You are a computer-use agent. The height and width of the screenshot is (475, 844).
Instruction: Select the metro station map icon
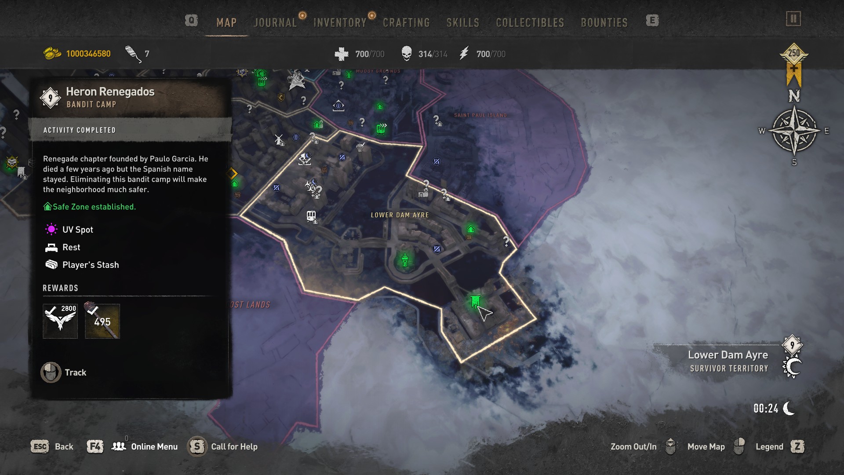(311, 216)
